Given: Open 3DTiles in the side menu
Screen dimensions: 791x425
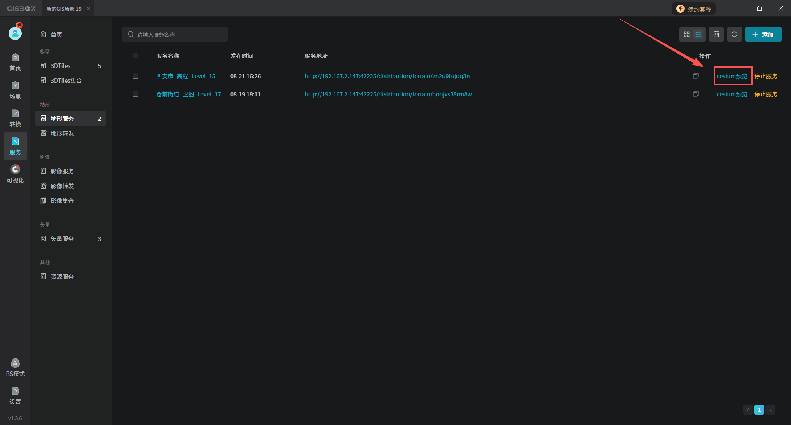Looking at the screenshot, I should (61, 66).
